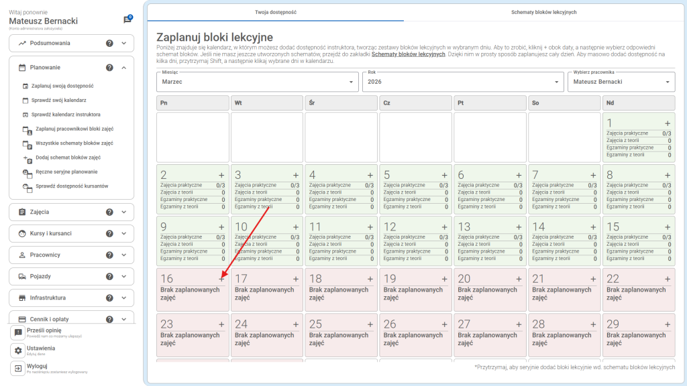
Task: Click help icon next to Podsumowania
Action: (x=109, y=44)
